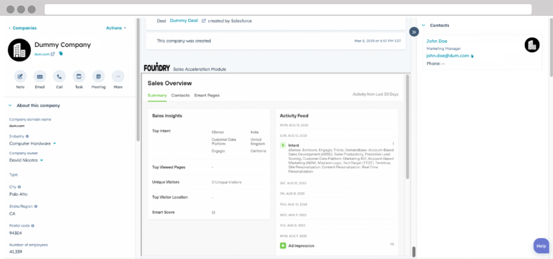Open the Help button
553x259 pixels.
pos(541,246)
